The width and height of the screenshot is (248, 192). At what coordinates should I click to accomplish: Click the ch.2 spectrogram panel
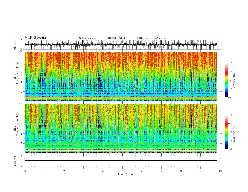(121, 129)
